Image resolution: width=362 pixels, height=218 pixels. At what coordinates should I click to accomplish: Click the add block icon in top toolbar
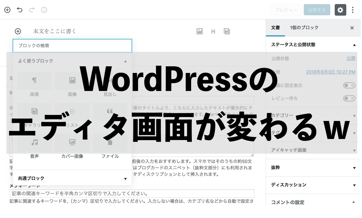(x=7, y=10)
